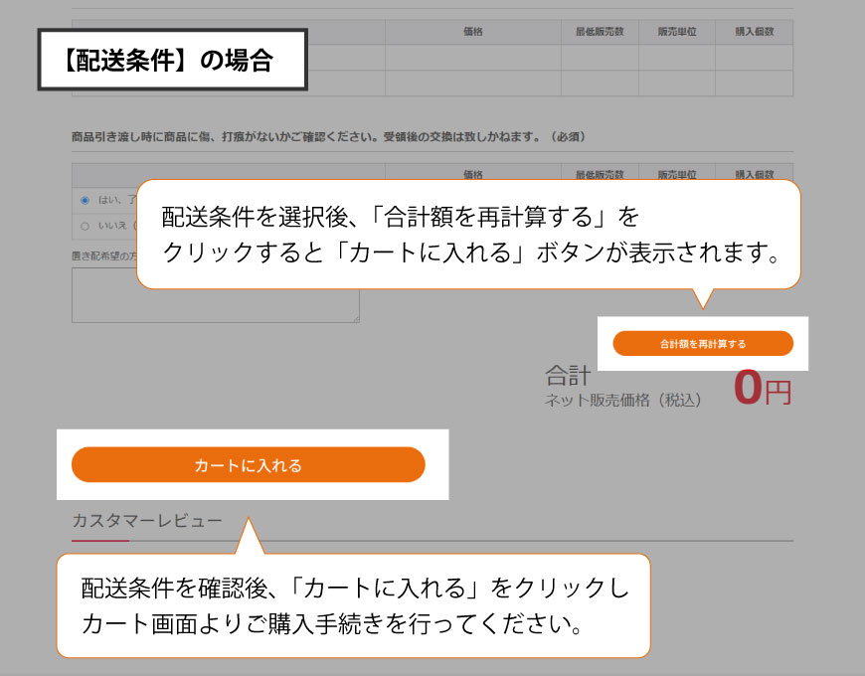The width and height of the screenshot is (865, 676).
Task: Select 購入個数 header in the lower options table
Action: (754, 174)
